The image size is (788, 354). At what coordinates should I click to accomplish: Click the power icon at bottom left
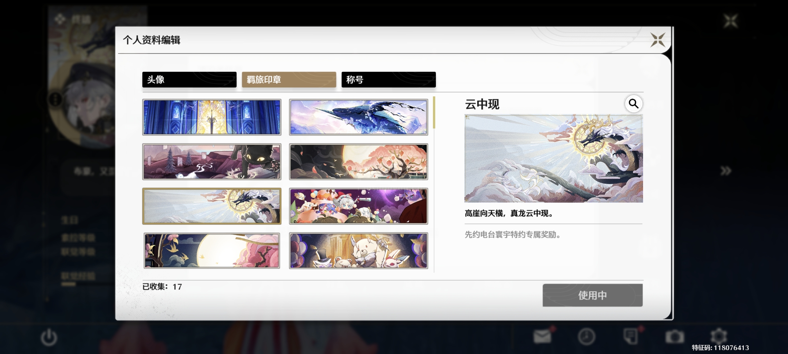[x=49, y=337]
